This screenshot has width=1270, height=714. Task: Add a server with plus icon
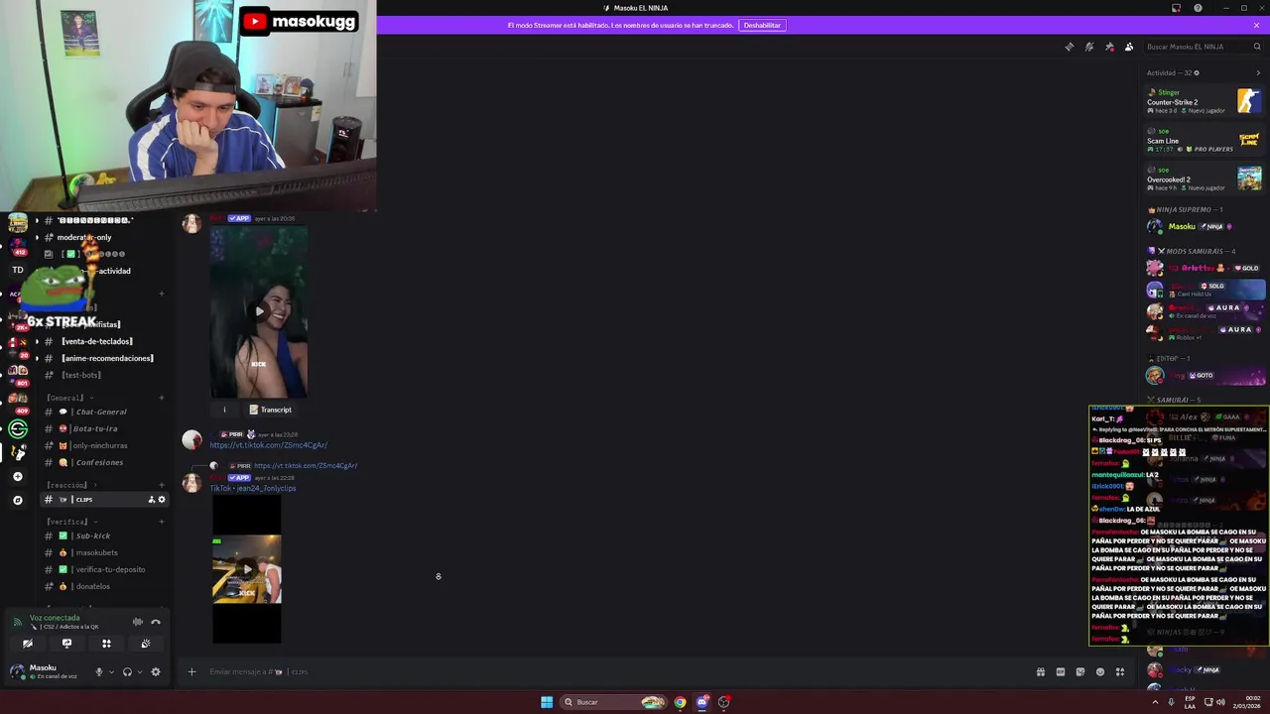tap(17, 477)
